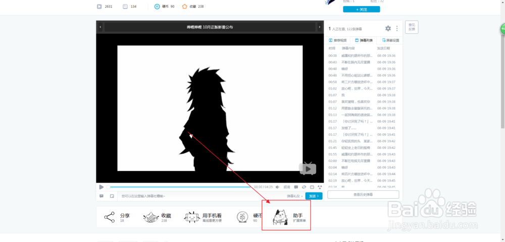Click the 查看历史弹幕 button
Viewport: 505px width, 242px height.
pos(363,195)
